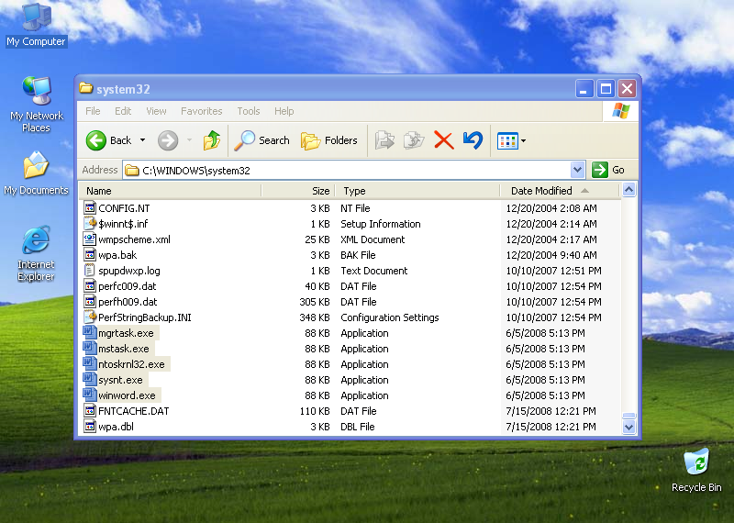Go up one folder level
The width and height of the screenshot is (734, 523).
coord(212,140)
